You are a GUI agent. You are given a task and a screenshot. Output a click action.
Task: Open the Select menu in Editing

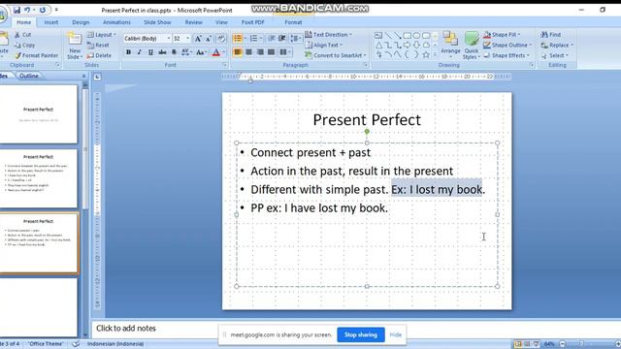coord(554,55)
